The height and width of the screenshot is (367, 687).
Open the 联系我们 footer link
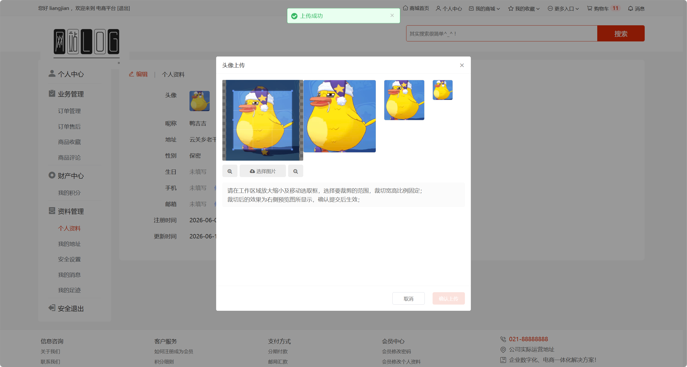(50, 362)
